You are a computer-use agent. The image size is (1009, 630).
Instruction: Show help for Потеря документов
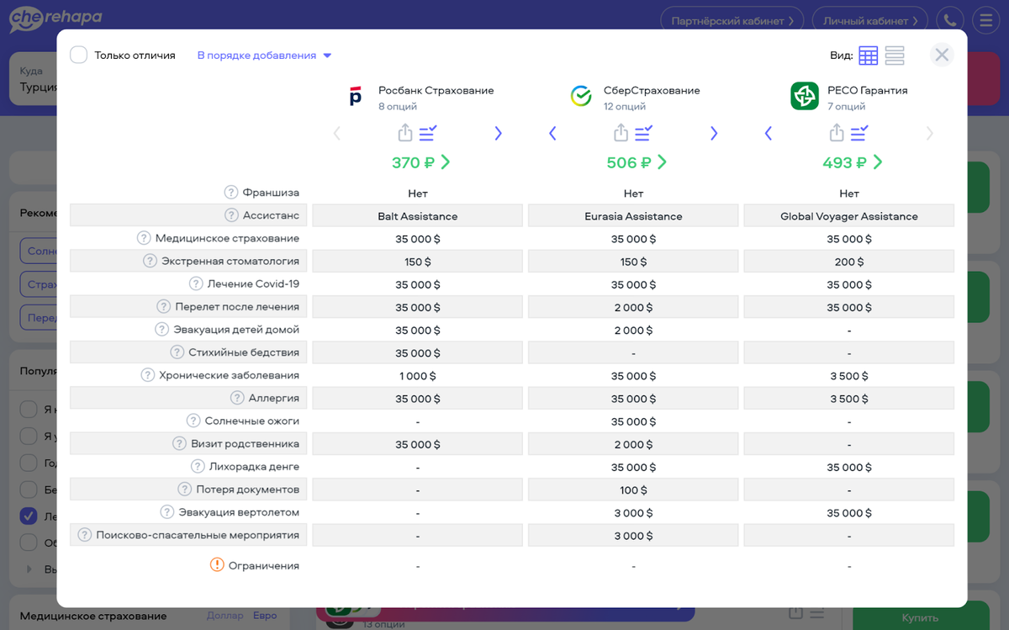point(185,489)
